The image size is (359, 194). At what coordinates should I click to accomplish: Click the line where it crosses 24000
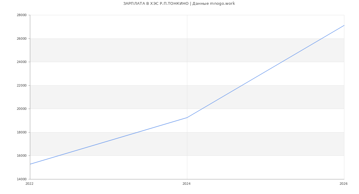pyautogui.click(x=282, y=62)
